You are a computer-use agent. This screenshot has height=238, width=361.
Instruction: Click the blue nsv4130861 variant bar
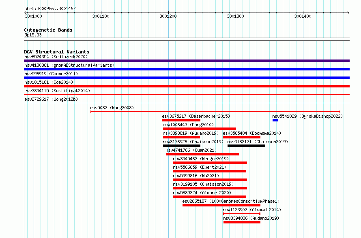coord(187,69)
